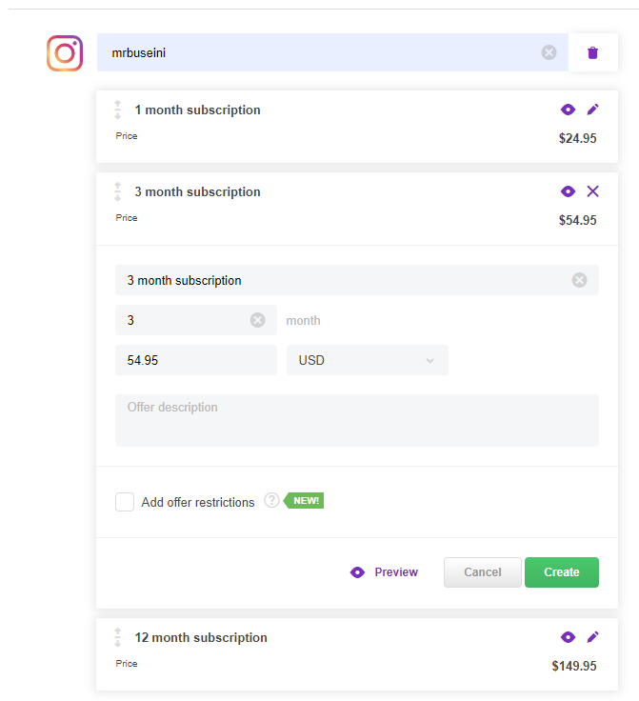This screenshot has height=701, width=639.
Task: Click the green Create button
Action: pos(562,572)
